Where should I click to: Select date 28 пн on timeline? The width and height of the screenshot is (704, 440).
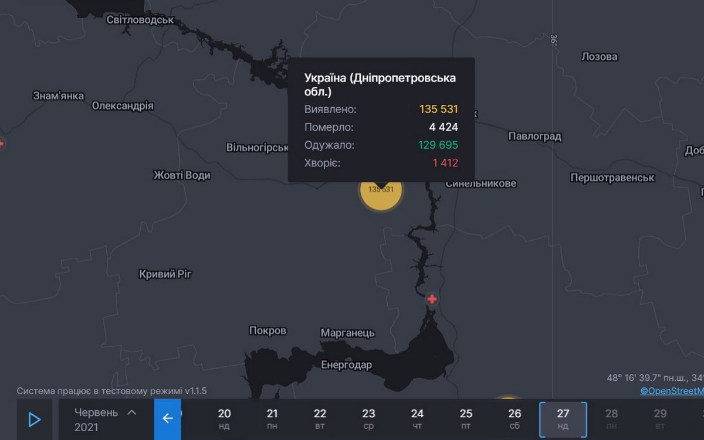click(611, 419)
